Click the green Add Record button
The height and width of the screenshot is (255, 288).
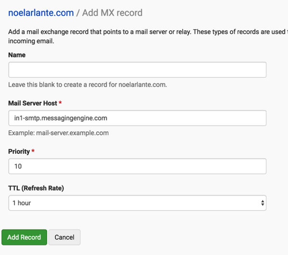pyautogui.click(x=24, y=237)
